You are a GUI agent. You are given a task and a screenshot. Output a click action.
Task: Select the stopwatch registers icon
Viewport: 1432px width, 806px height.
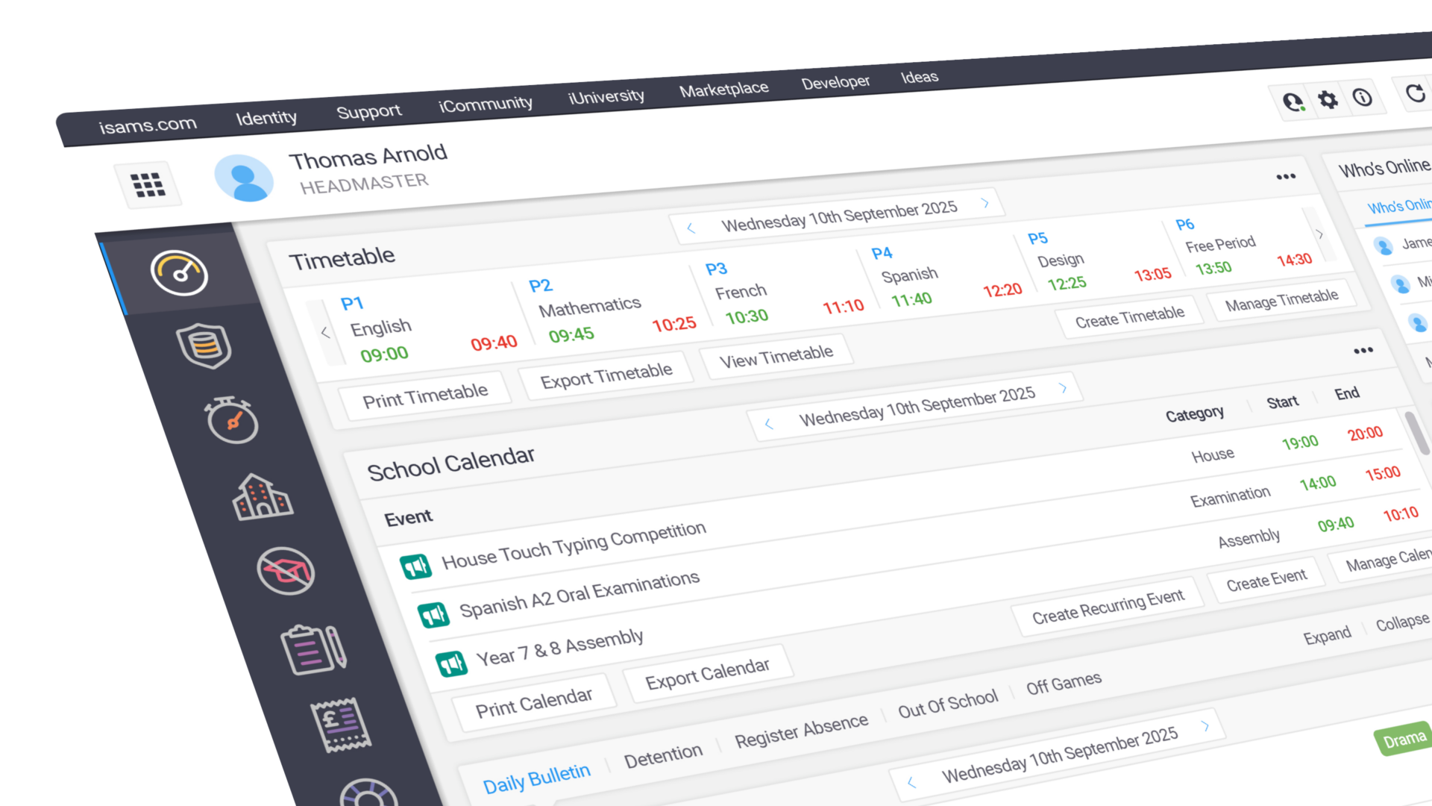tap(232, 422)
